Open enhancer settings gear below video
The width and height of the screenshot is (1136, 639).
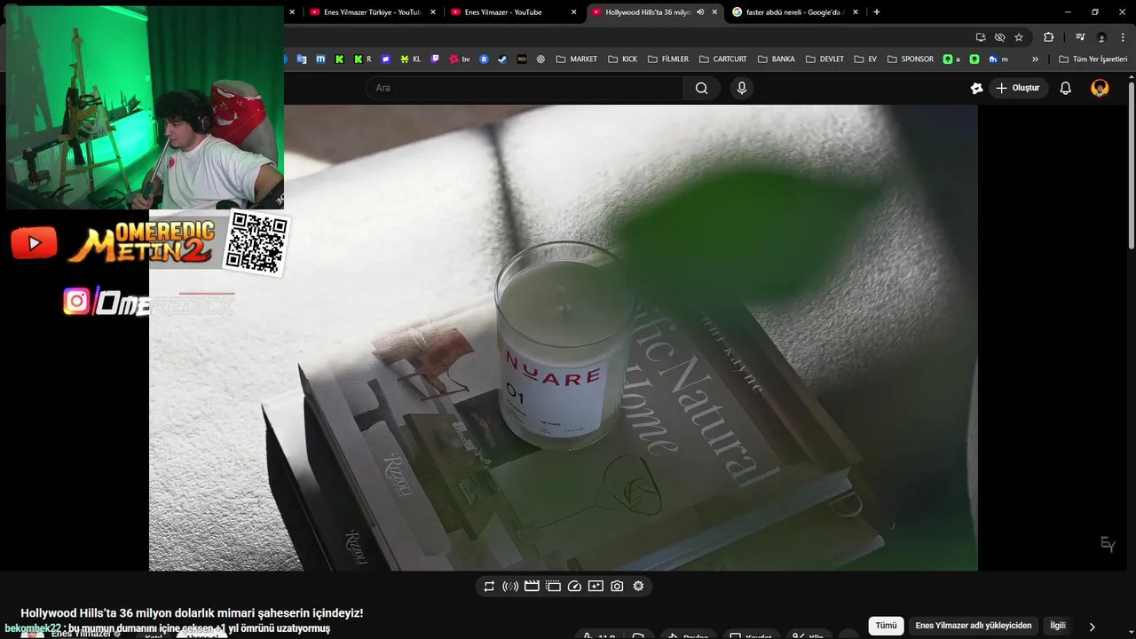point(638,586)
